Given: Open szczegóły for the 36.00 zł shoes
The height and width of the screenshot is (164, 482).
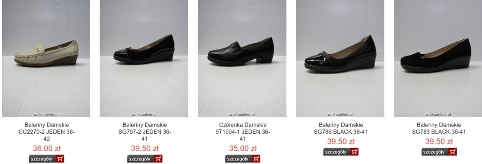Looking at the screenshot, I should pos(43,159).
